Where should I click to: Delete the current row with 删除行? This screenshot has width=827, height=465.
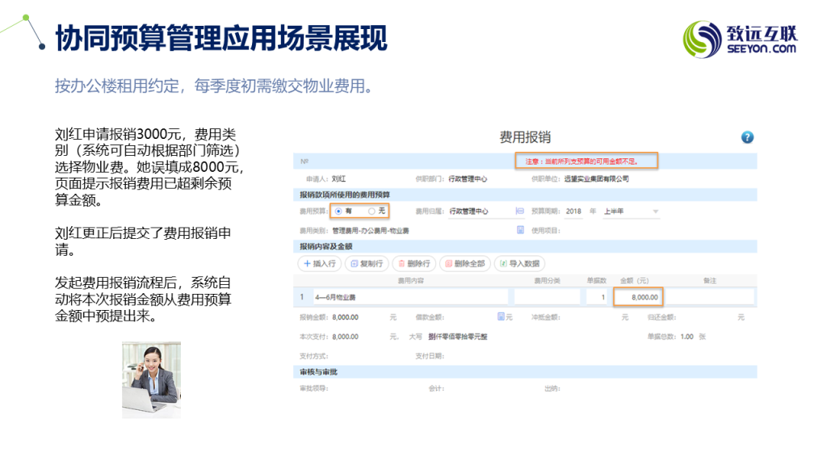tap(413, 263)
